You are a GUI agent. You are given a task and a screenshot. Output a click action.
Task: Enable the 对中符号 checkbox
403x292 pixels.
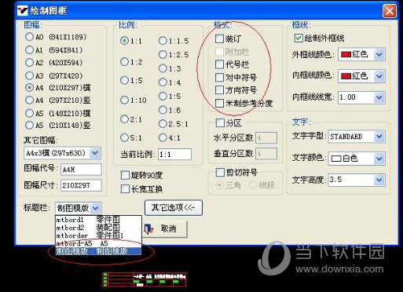[x=219, y=77]
